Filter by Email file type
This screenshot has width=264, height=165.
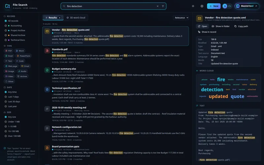point(25,66)
